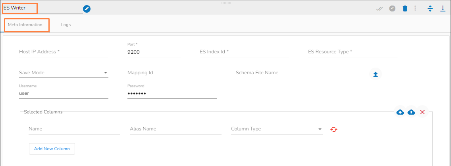The image size is (451, 166).
Task: Click the pencil edit icon beside ES Writer
Action: [87, 9]
